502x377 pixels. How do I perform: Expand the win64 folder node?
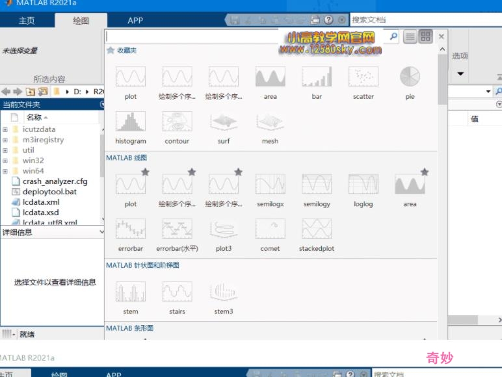tap(5, 171)
